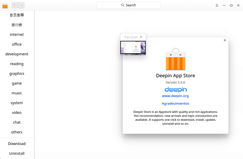Close the Pan Icon popup
The width and height of the screenshot is (243, 159).
point(141,37)
